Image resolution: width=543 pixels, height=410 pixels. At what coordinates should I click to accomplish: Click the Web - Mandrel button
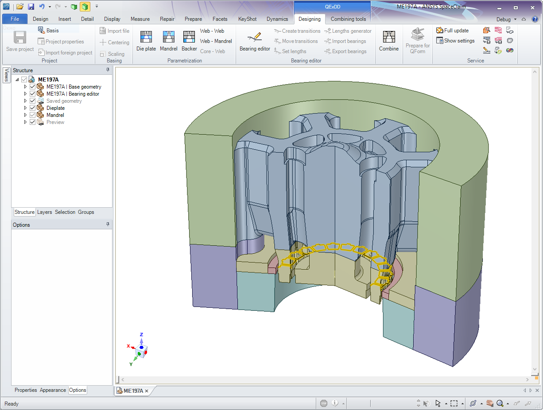tap(216, 41)
